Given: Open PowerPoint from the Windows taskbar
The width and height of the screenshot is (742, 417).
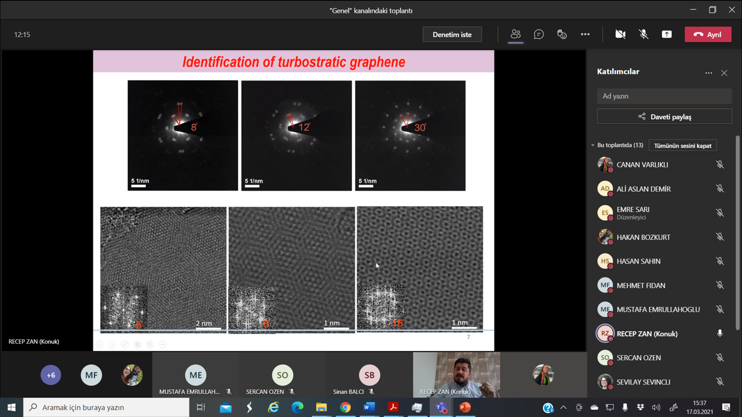Looking at the screenshot, I should pyautogui.click(x=464, y=407).
